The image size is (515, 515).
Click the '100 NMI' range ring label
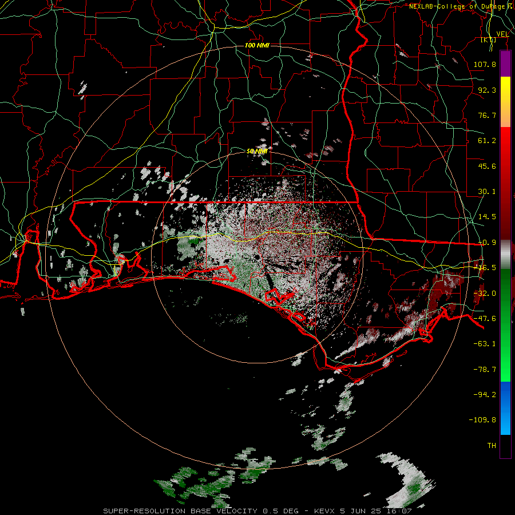coord(257,45)
